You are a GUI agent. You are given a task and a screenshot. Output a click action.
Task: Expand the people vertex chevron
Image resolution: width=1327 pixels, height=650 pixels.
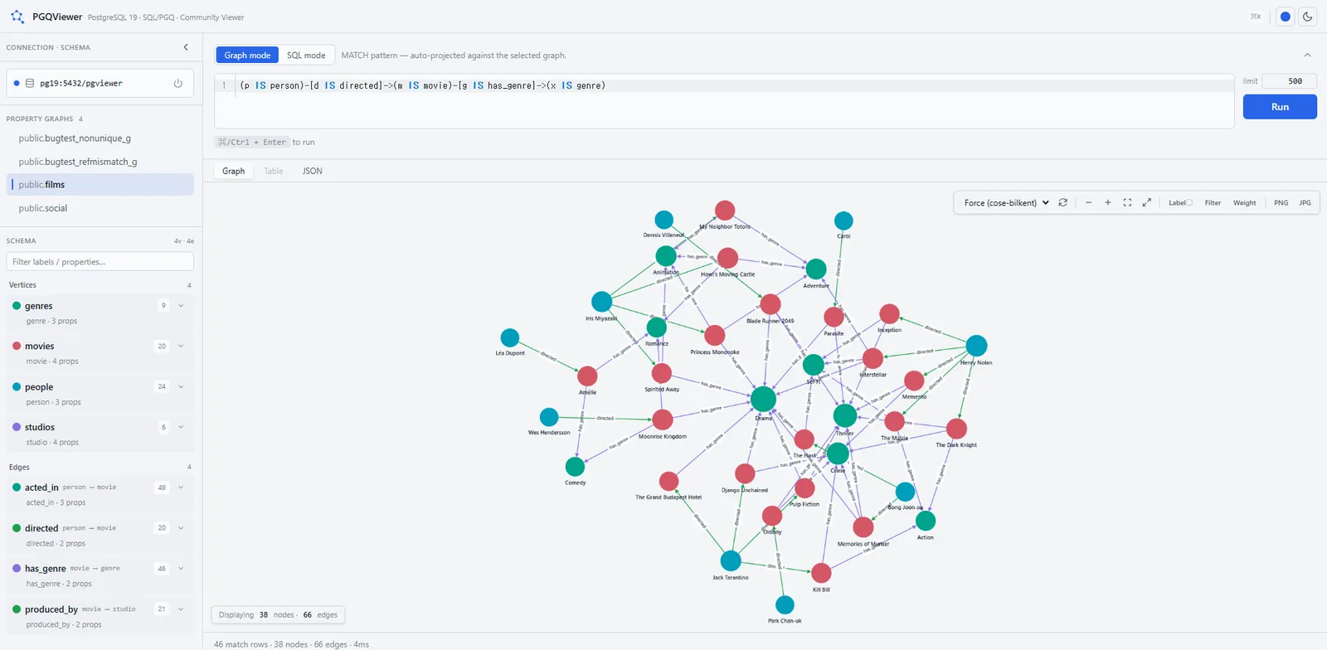coord(181,386)
